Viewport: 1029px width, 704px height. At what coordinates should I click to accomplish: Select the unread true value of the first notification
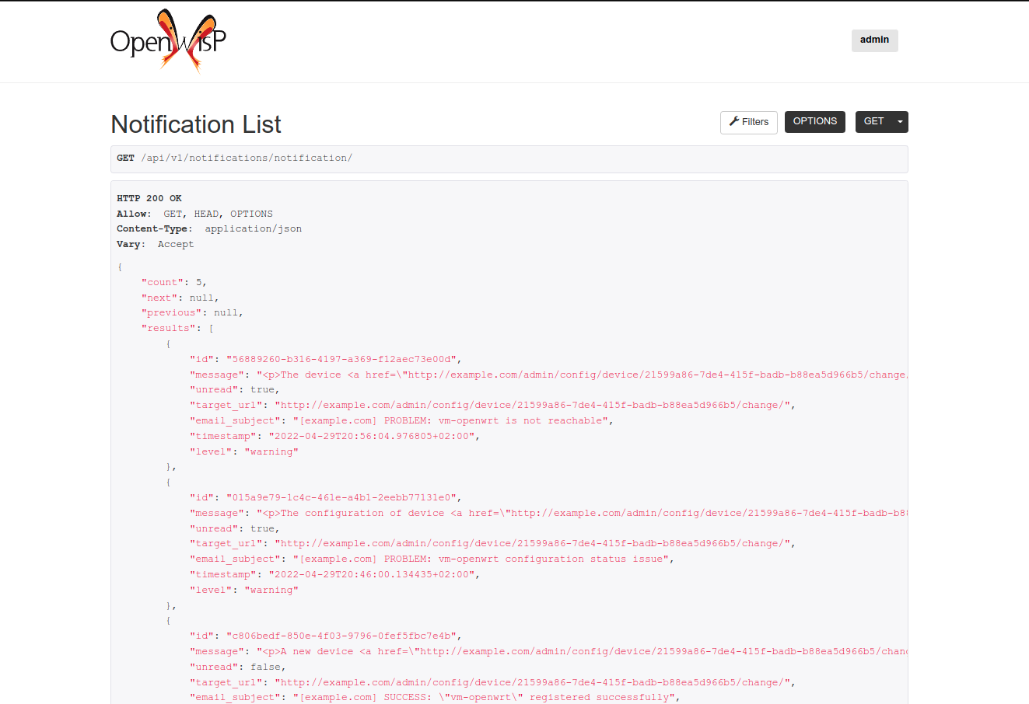click(x=264, y=389)
